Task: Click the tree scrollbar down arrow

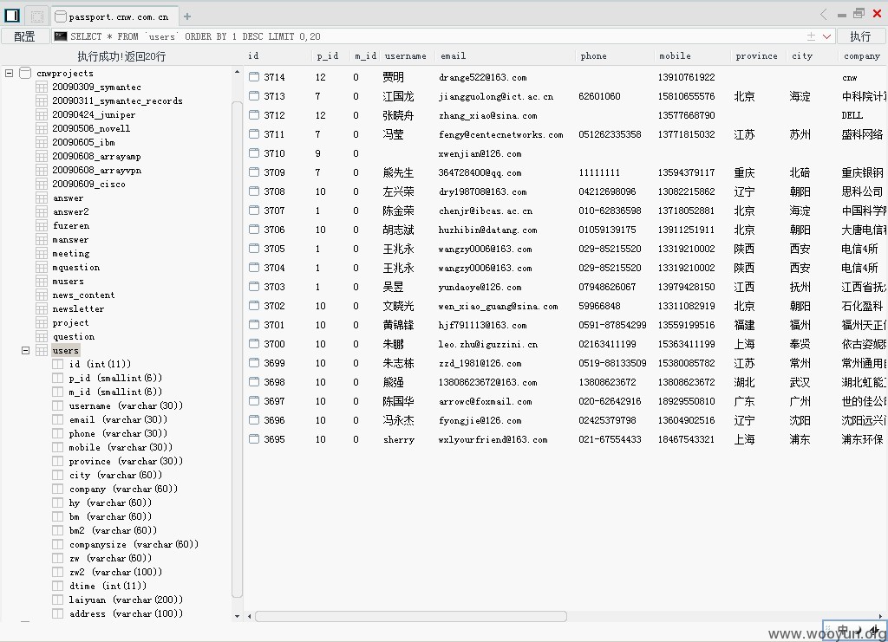Action: [x=237, y=616]
